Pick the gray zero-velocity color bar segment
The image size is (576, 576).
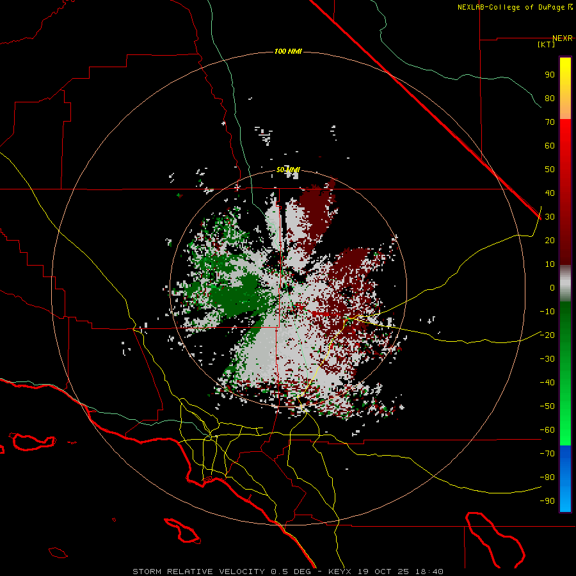point(565,284)
